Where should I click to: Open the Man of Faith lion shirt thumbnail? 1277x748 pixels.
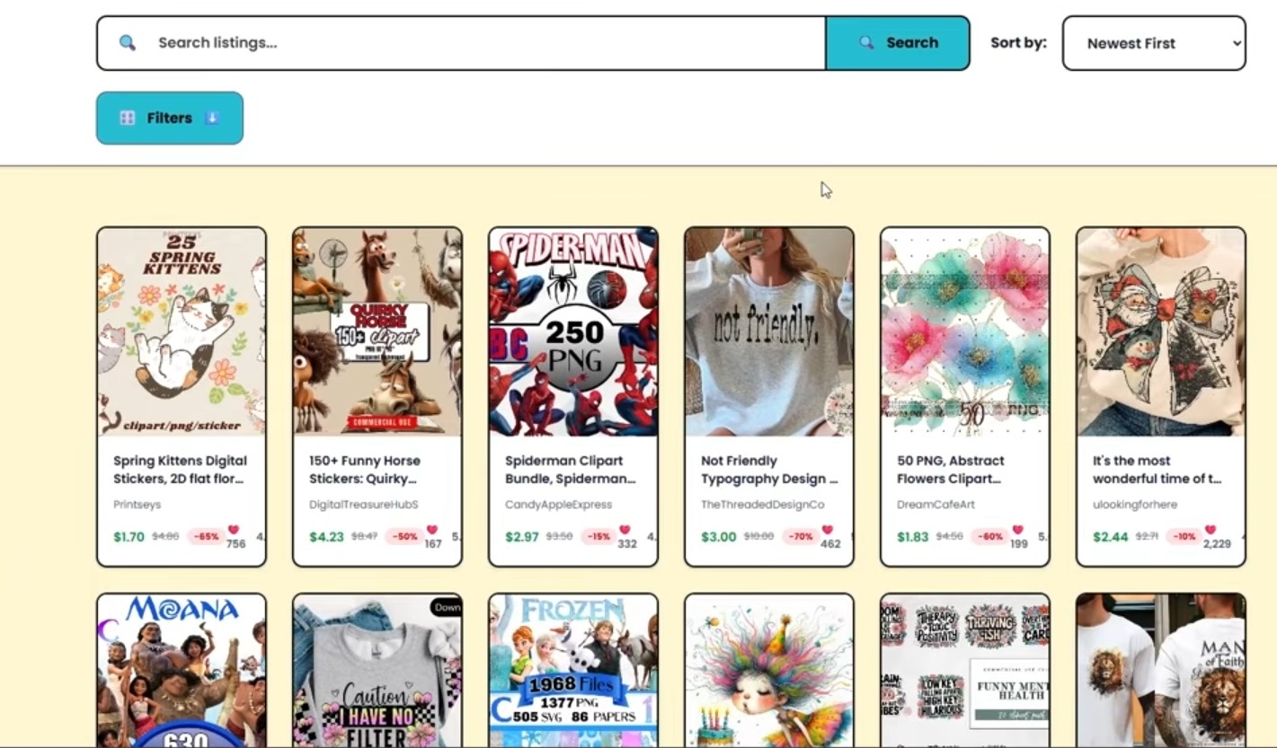(x=1161, y=670)
